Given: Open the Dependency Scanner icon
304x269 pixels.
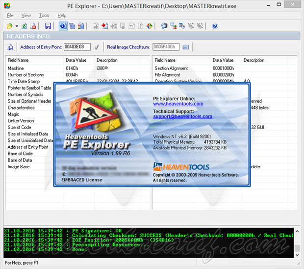Looking at the screenshot, I should pyautogui.click(x=173, y=26).
